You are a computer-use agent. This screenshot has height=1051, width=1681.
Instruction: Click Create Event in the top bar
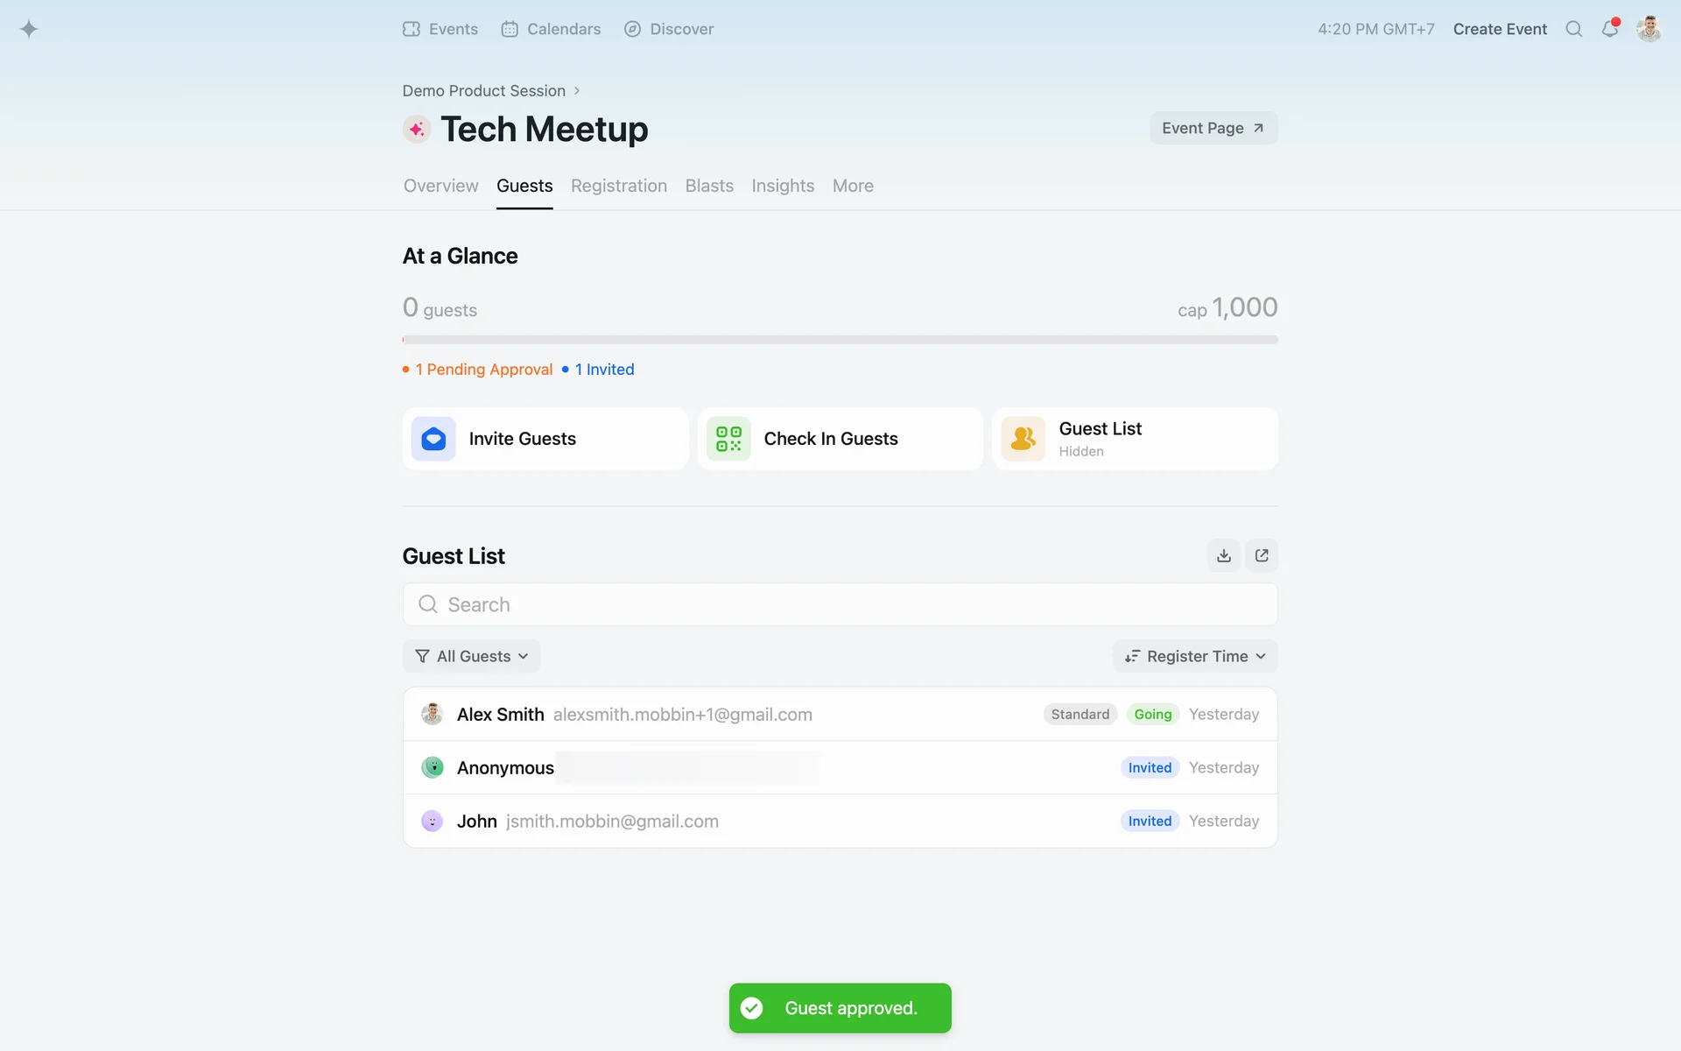1499,29
